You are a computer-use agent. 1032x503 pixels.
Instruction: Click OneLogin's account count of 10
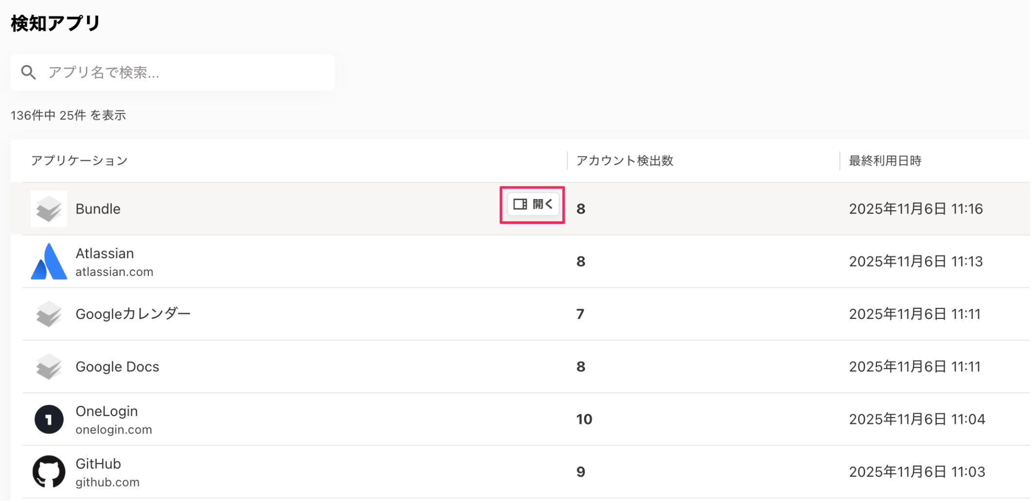584,419
